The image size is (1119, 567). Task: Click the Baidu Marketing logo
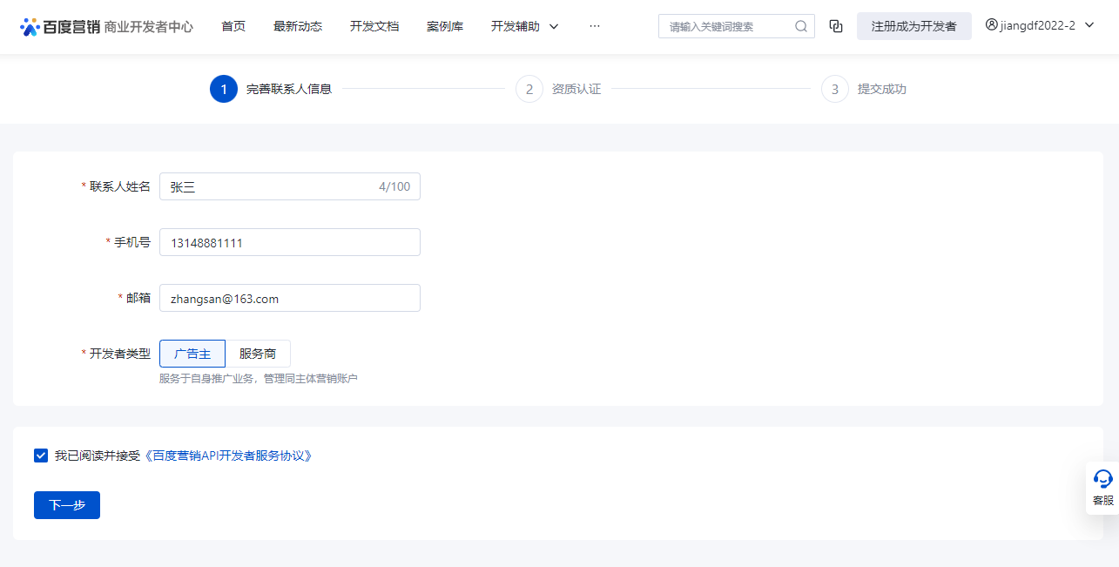coord(59,26)
